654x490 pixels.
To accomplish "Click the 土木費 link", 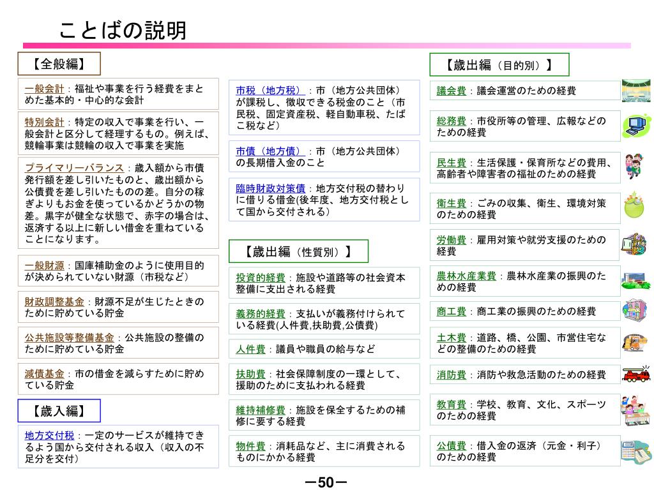I will [452, 338].
